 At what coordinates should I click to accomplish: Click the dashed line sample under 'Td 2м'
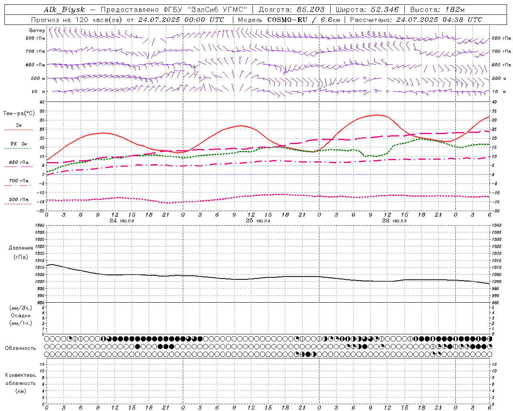point(18,148)
